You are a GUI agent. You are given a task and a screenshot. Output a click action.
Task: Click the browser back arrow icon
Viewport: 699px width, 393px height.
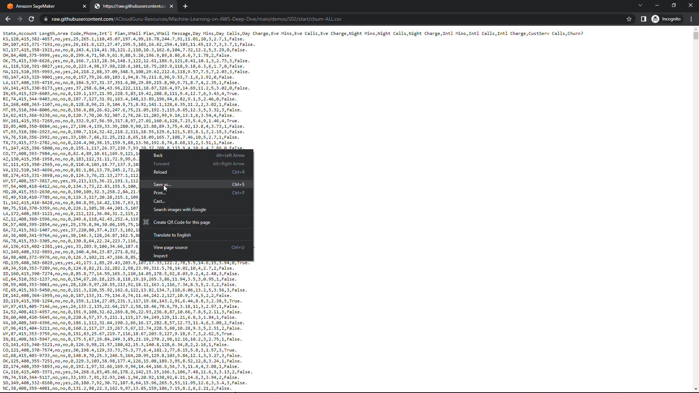[x=8, y=19]
